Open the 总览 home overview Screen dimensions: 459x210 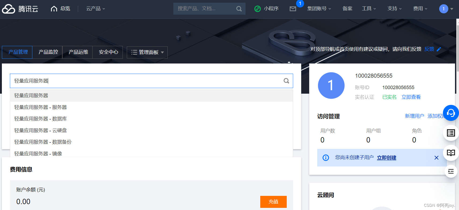click(x=60, y=9)
